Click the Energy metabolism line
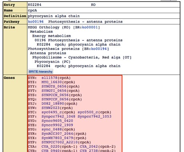Screen dimensions: 184x152 (52, 36)
